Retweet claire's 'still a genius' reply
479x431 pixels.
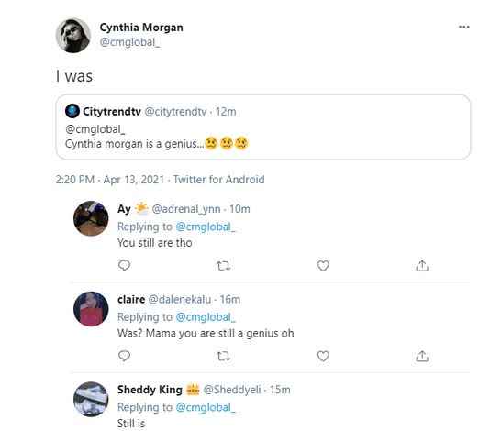[223, 356]
